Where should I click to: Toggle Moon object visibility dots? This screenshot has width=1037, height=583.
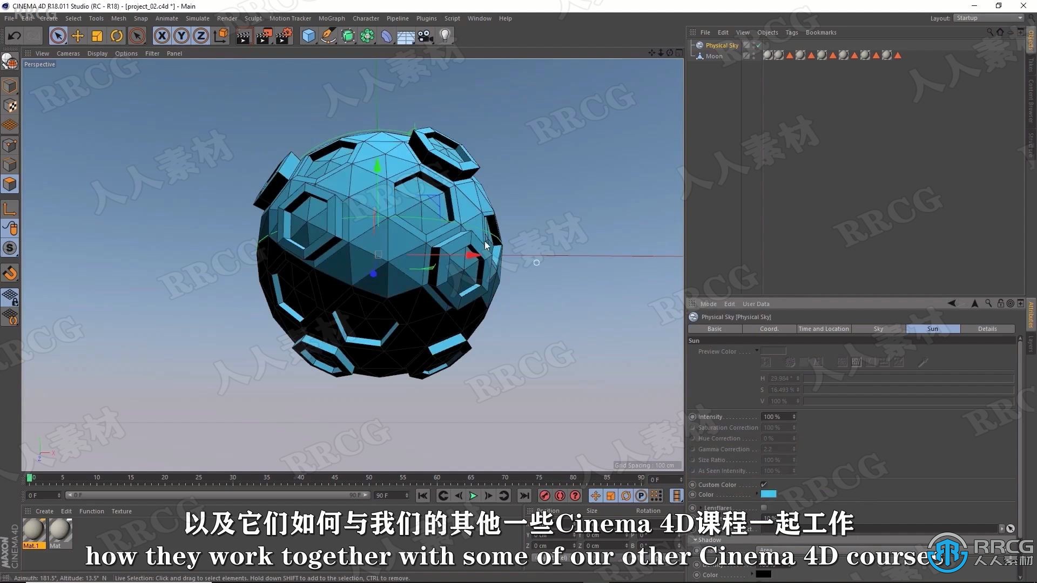(x=753, y=56)
